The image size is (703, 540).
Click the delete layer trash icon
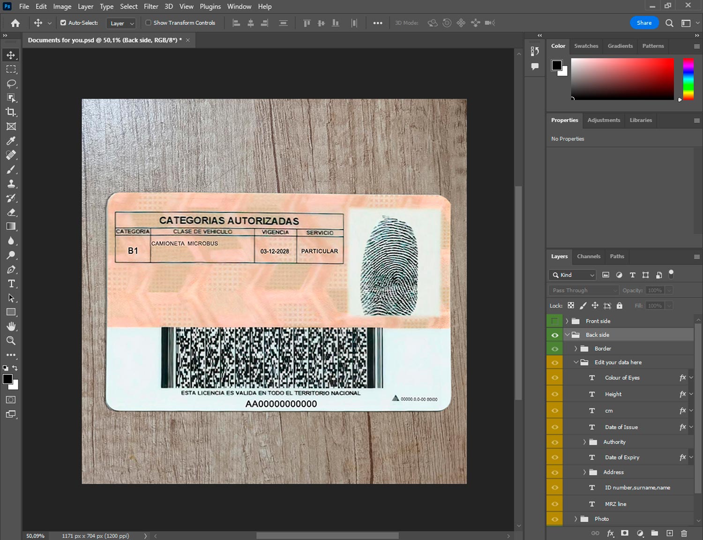click(x=684, y=533)
